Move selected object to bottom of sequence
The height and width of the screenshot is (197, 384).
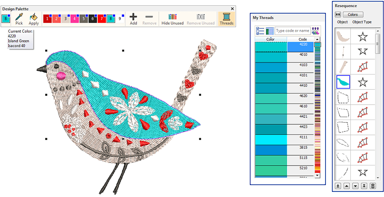pyautogui.click(x=364, y=186)
